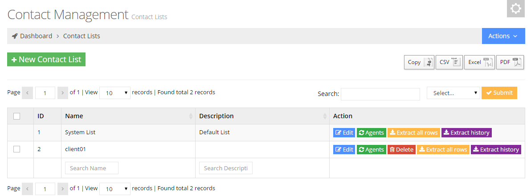Screen dimensions: 531x196
Task: Click Contact Lists in the breadcrumb
Action: [x=82, y=36]
